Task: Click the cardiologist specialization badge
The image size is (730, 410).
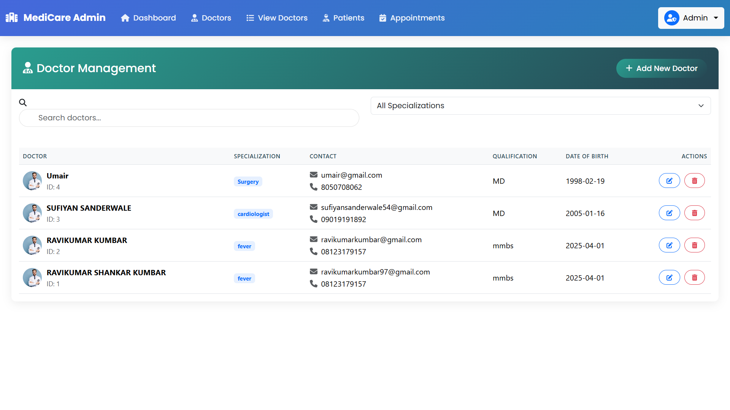Action: point(253,214)
